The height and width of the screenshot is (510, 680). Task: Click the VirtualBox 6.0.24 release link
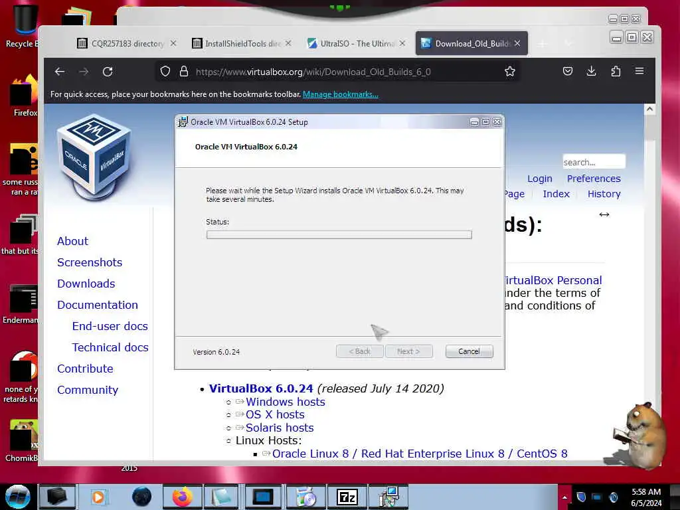point(261,388)
